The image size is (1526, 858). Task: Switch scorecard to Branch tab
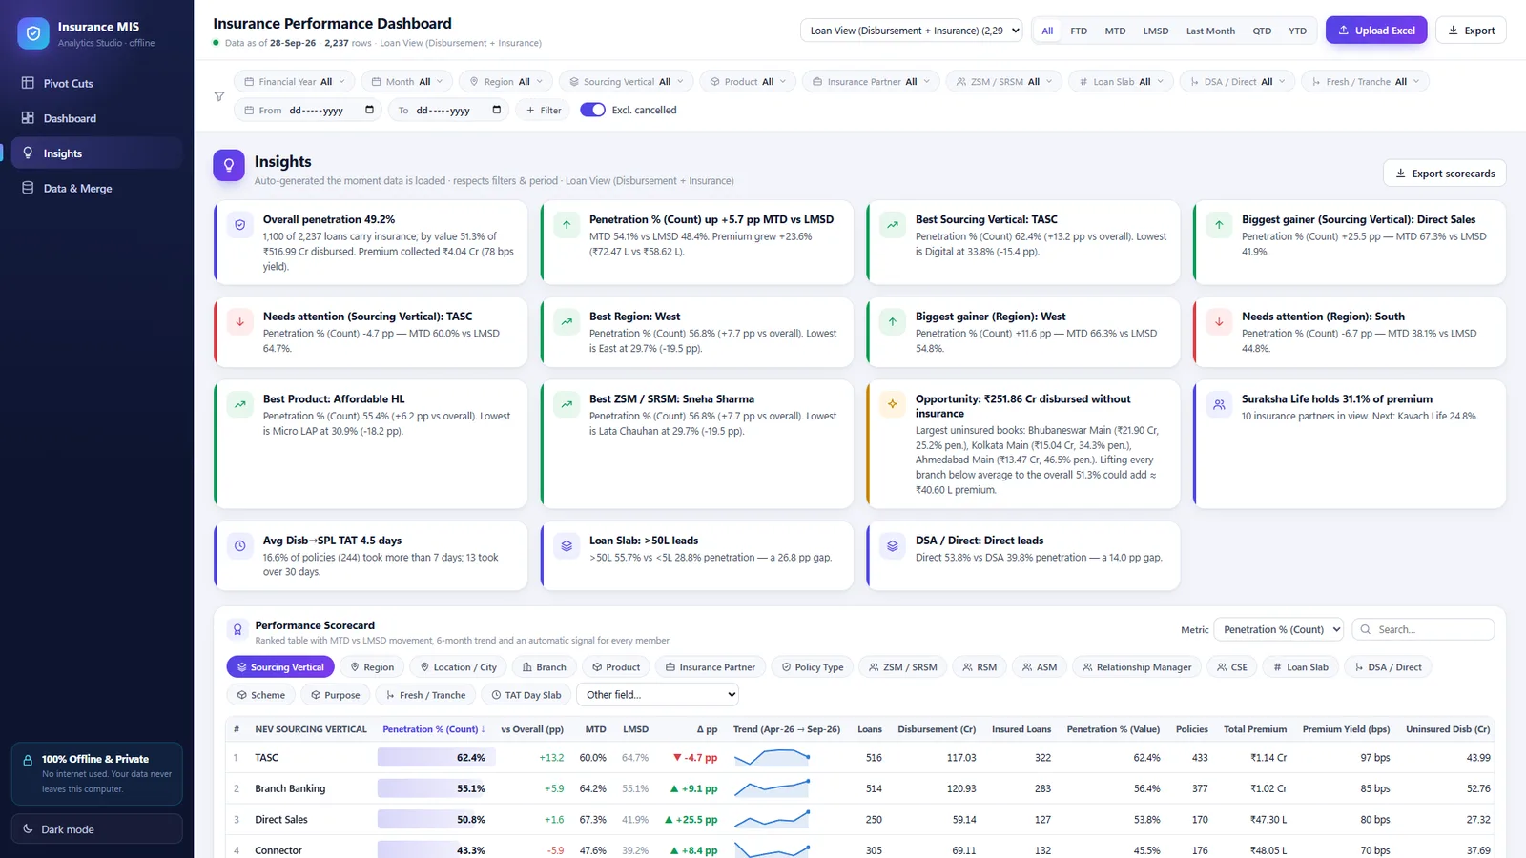(545, 667)
